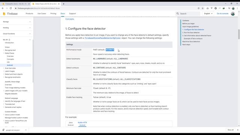Jump to Run the face detector

[x=191, y=33]
